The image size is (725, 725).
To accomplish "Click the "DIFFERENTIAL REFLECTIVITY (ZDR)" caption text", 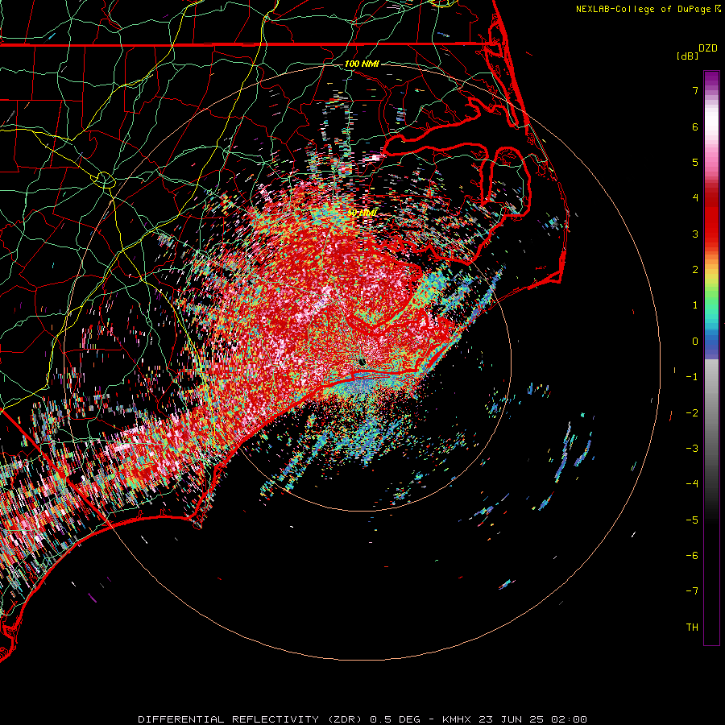I will click(251, 719).
